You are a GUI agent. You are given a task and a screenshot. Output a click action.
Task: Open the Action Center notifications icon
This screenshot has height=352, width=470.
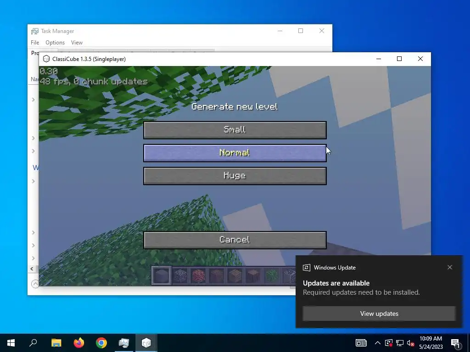(455, 343)
